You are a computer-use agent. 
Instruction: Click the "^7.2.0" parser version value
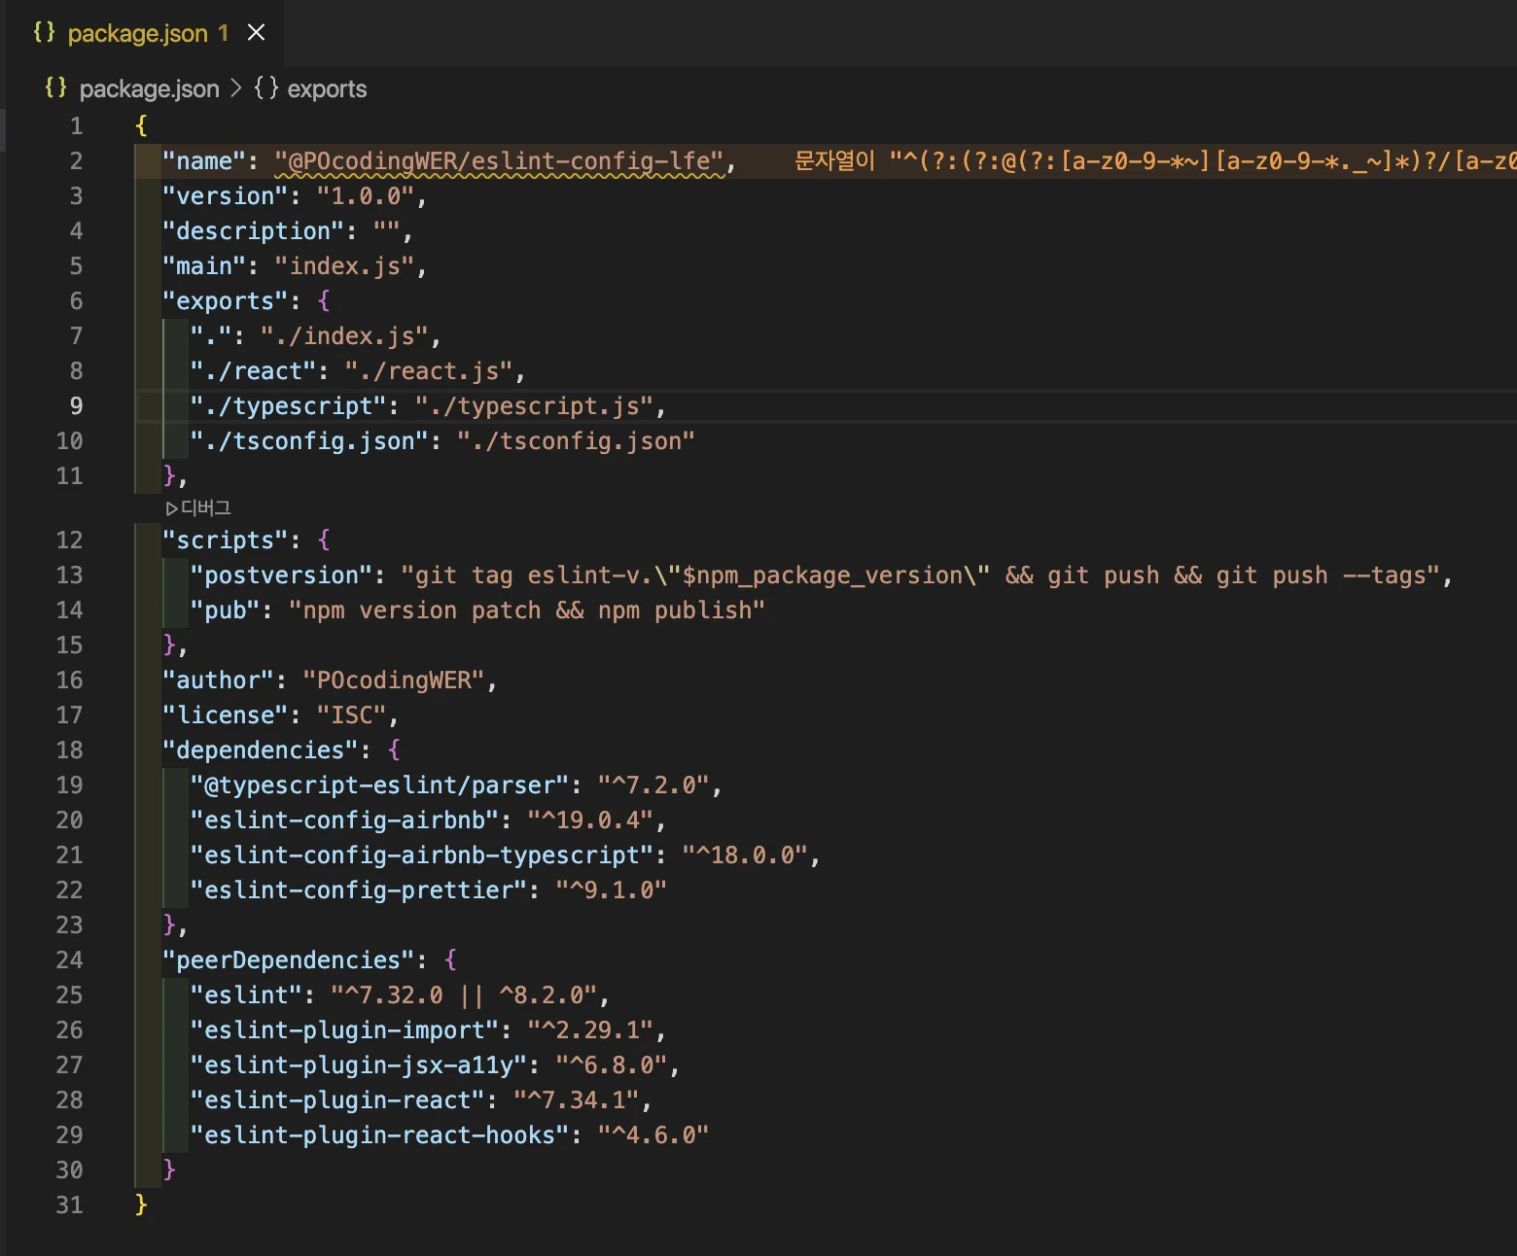[x=654, y=785]
